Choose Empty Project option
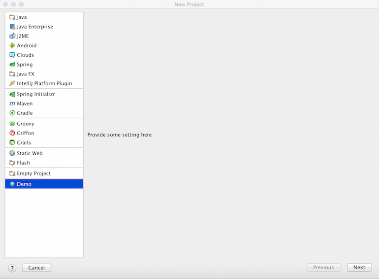 [33, 174]
